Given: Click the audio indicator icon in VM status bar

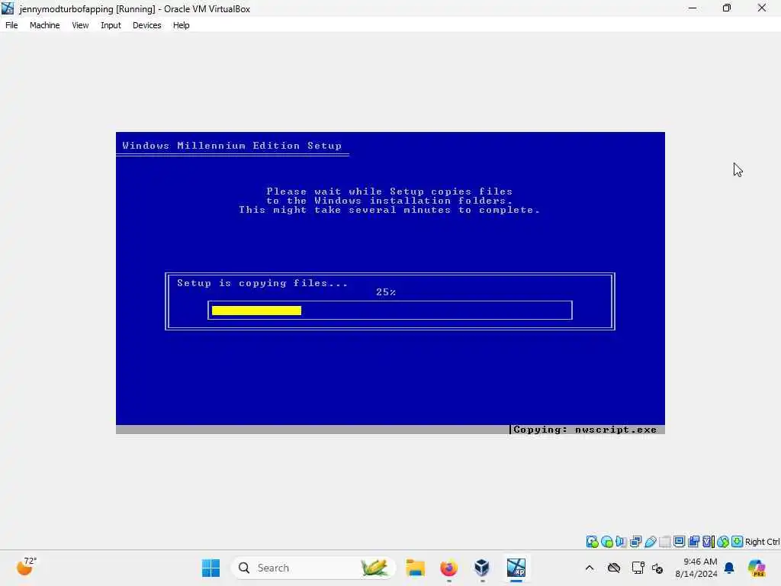Looking at the screenshot, I should [x=621, y=542].
